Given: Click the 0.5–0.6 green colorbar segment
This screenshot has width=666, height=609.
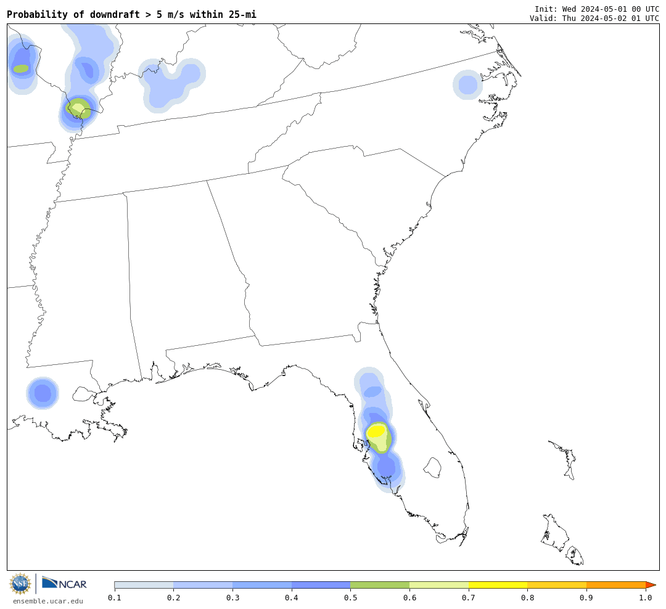Looking at the screenshot, I should 380,585.
